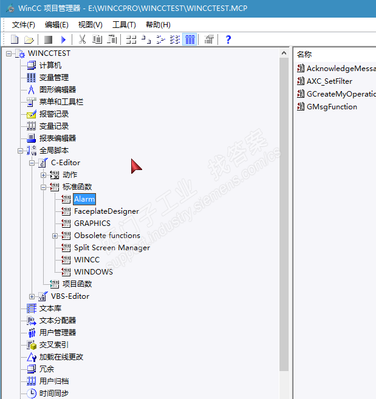Image resolution: width=376 pixels, height=399 pixels.
Task: Click the AXC_SetFilter function entry
Action: point(325,81)
